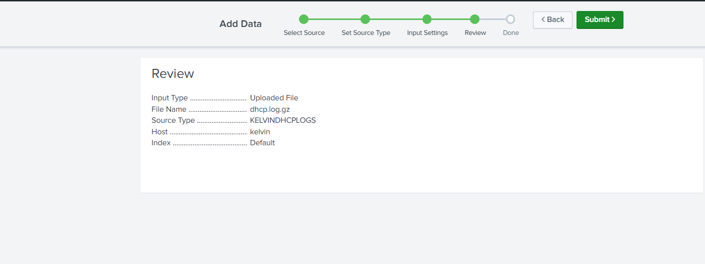The height and width of the screenshot is (264, 705).
Task: Select the Uploaded File input type value
Action: coord(274,98)
